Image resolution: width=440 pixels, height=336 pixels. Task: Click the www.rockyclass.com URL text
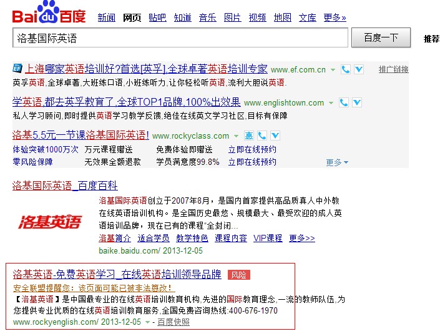point(190,136)
